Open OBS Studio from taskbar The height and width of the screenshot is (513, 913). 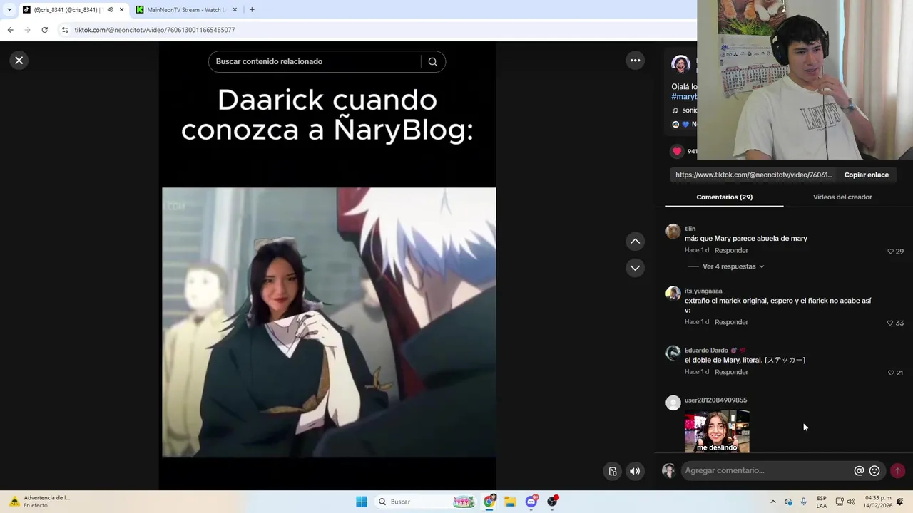coord(552,502)
